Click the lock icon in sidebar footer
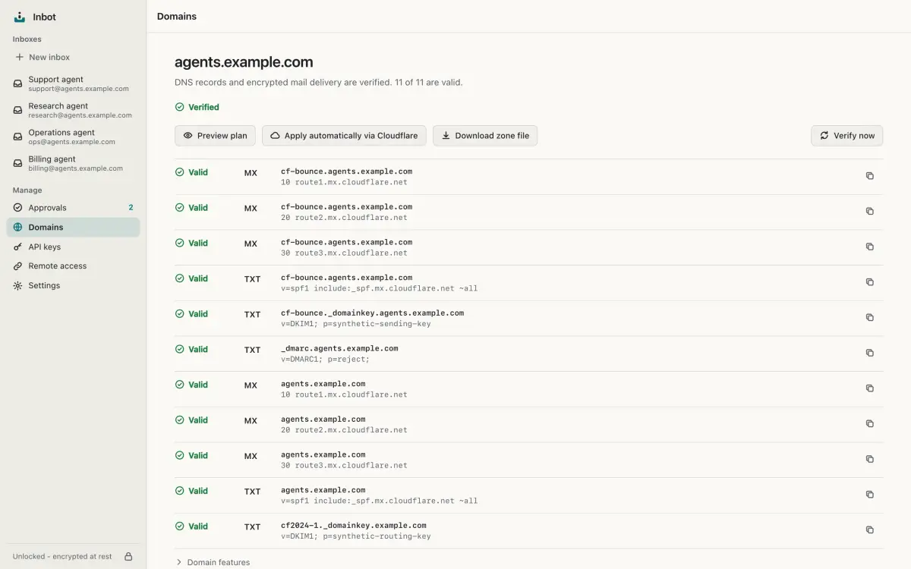The width and height of the screenshot is (911, 569). 128,557
